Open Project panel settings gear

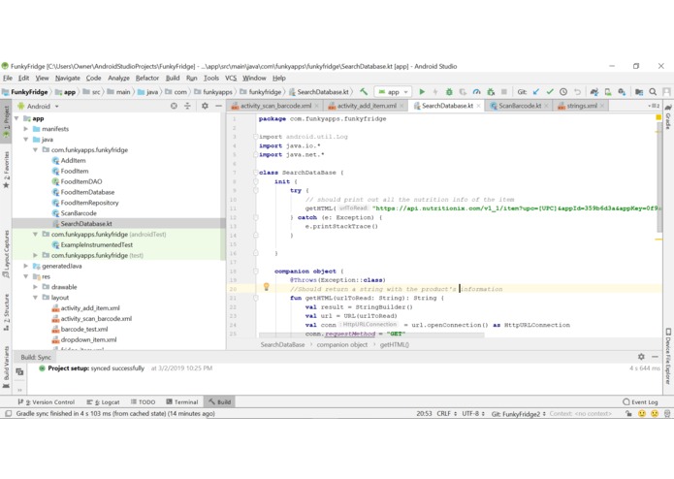(205, 106)
